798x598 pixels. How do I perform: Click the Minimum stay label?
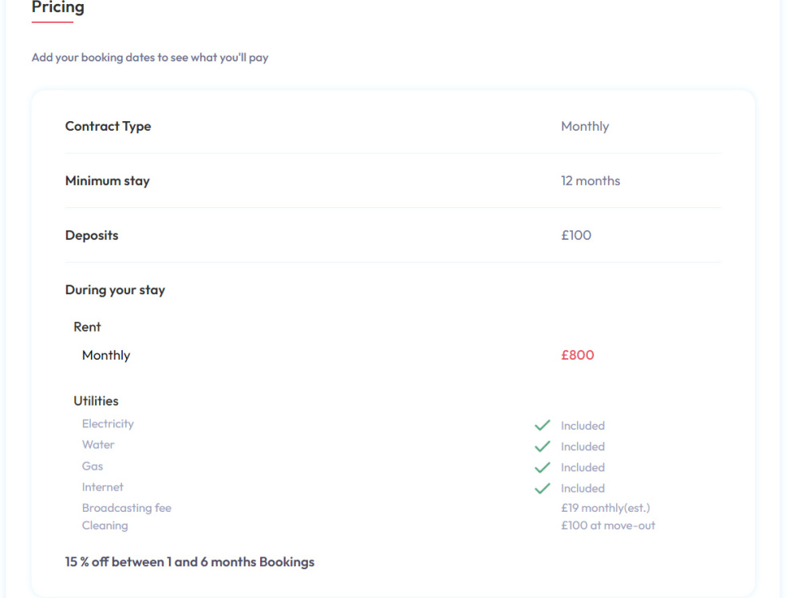point(108,180)
